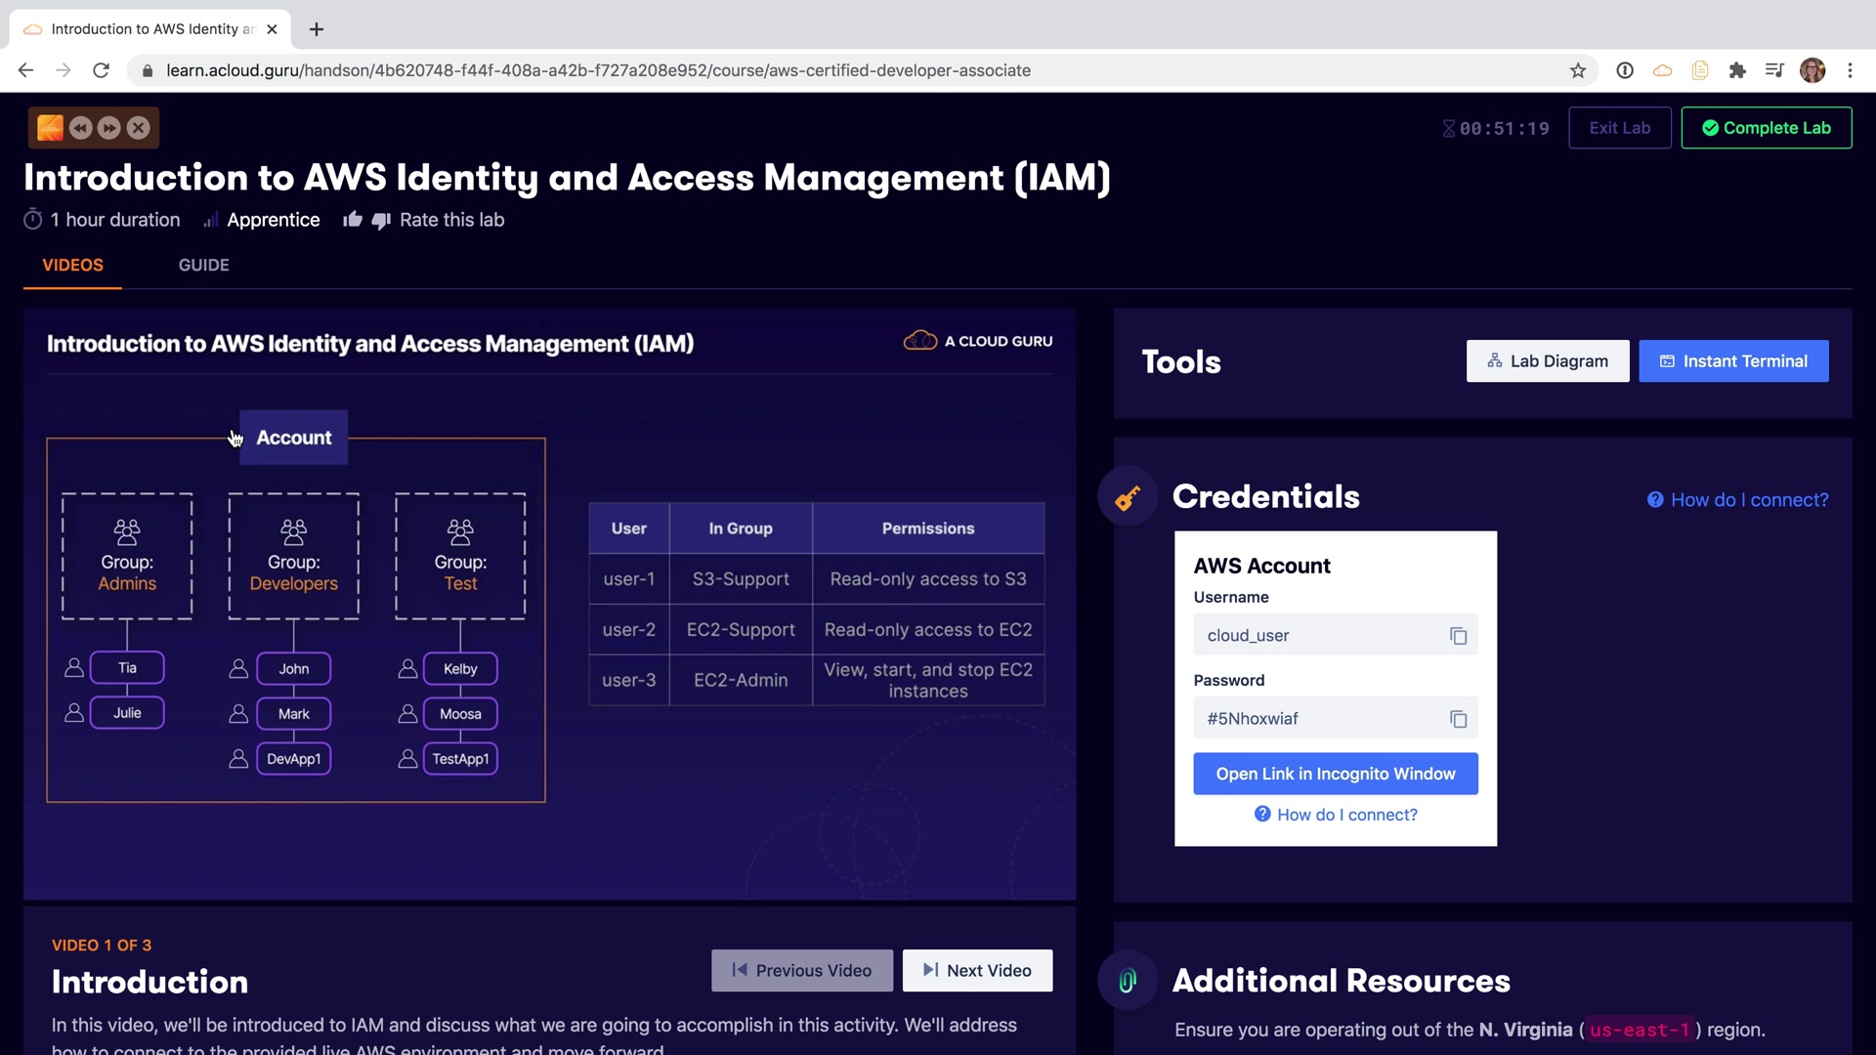Open the Chrome extensions puzzle icon

click(x=1737, y=70)
